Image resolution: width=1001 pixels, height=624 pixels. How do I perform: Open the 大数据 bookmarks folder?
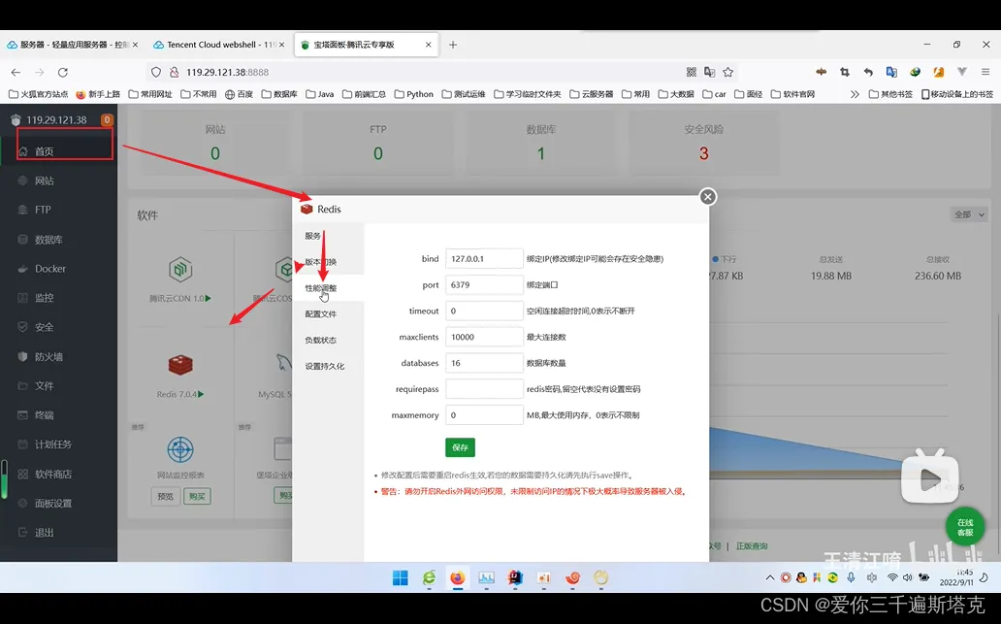click(x=675, y=94)
